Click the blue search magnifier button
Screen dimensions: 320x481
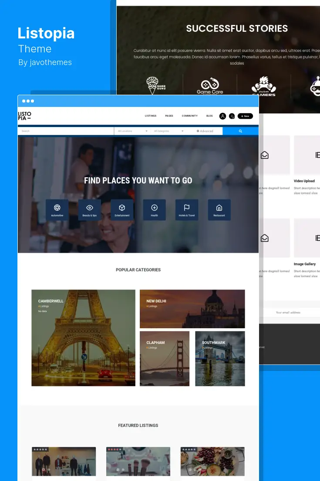tap(240, 131)
